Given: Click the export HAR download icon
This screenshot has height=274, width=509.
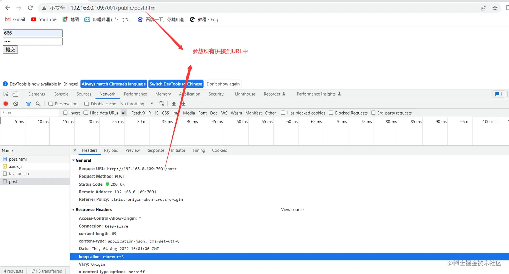Looking at the screenshot, I should [x=184, y=104].
